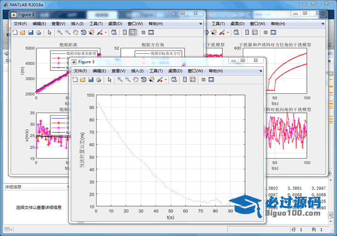Toggle Legend icon in rear figure toolbar
This screenshot has height=236, width=337.
pyautogui.click(x=255, y=33)
